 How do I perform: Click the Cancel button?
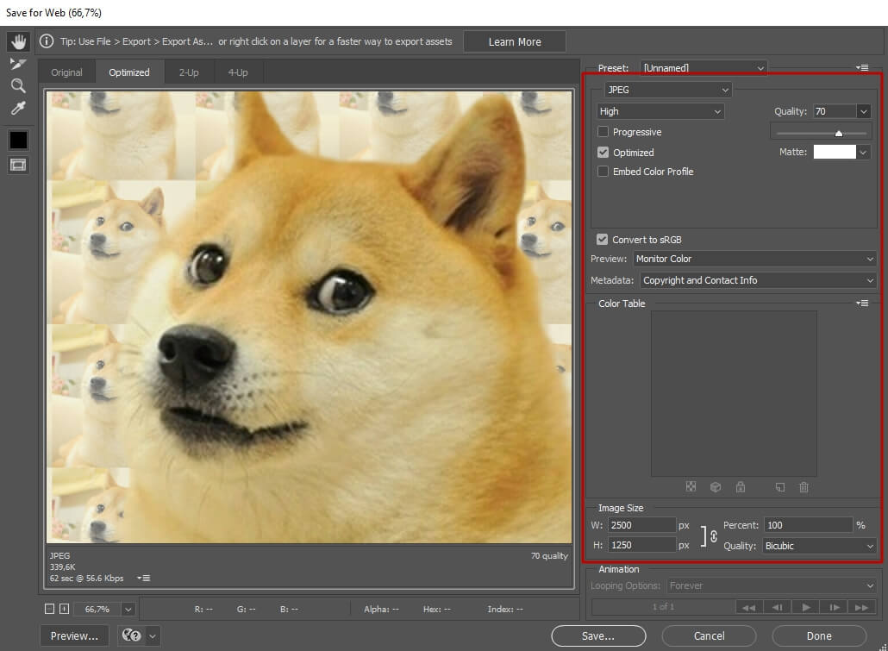click(x=709, y=635)
